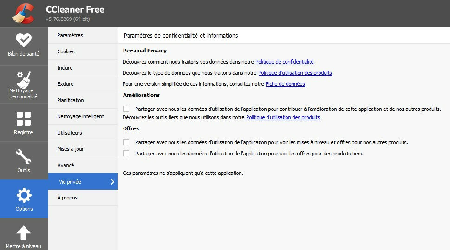
Task: Click the CCleaner logo icon
Action: pos(23,13)
